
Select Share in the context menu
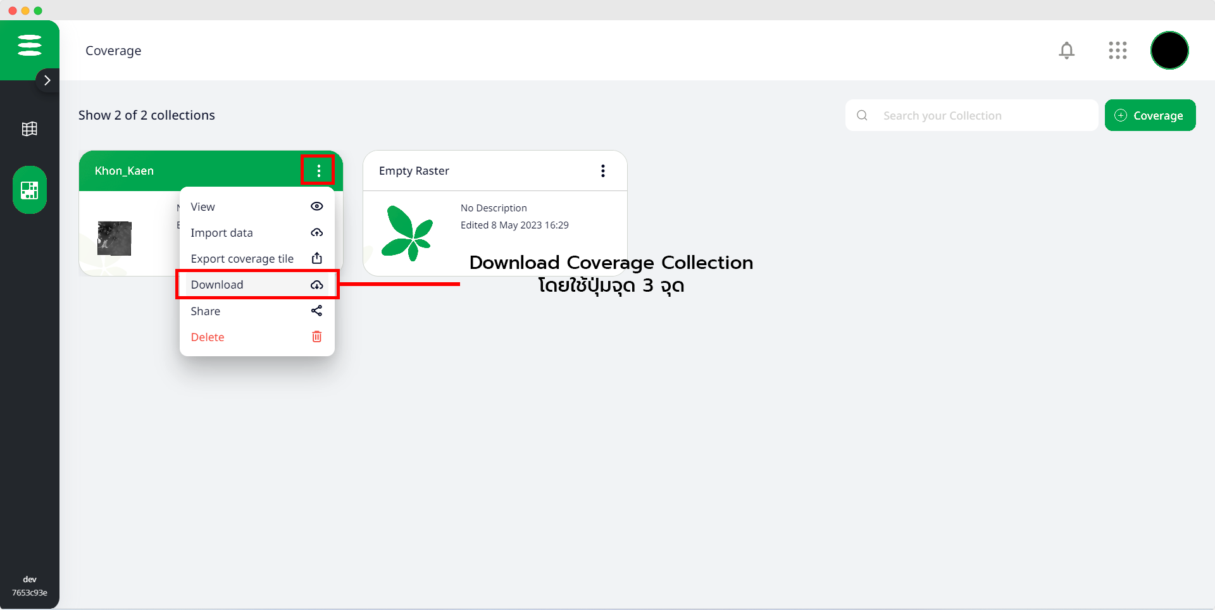(257, 311)
